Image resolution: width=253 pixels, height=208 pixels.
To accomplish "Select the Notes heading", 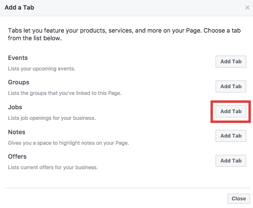I will pyautogui.click(x=17, y=132).
